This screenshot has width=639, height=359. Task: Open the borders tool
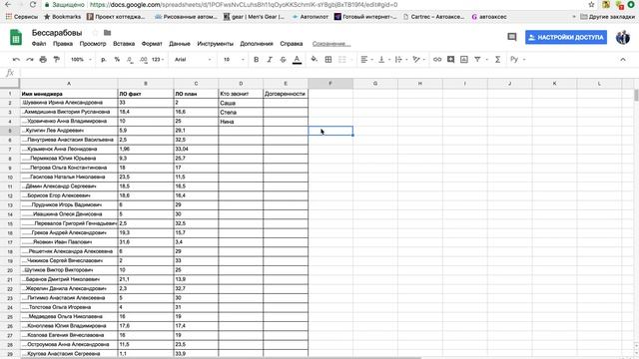328,60
